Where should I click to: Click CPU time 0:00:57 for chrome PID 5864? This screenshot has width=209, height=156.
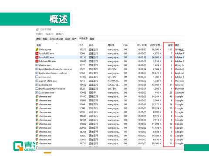point(142,104)
